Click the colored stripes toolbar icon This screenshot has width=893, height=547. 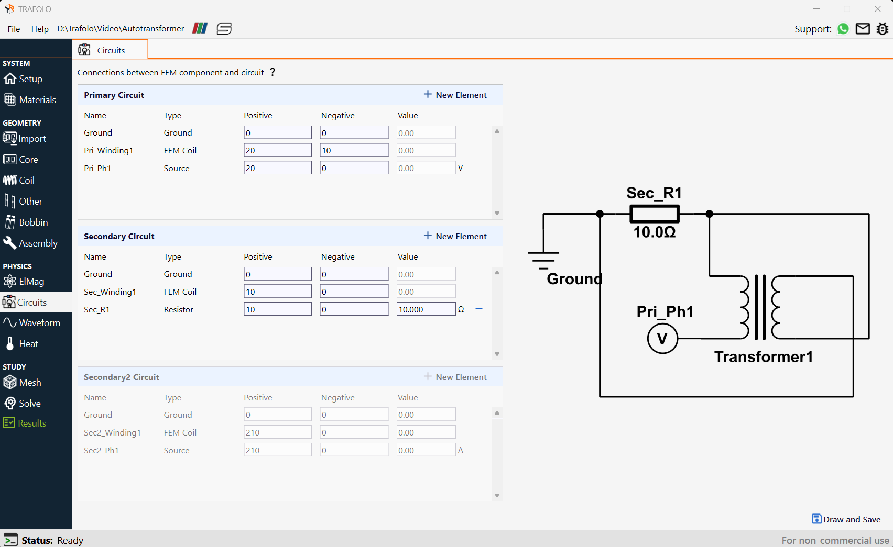pos(200,28)
